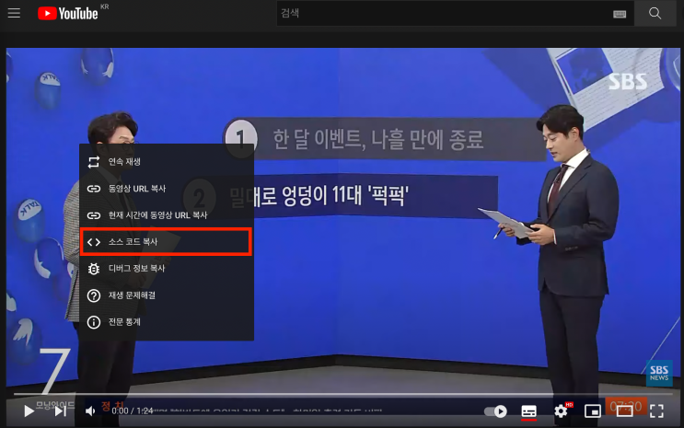Open player settings gear

coord(561,411)
